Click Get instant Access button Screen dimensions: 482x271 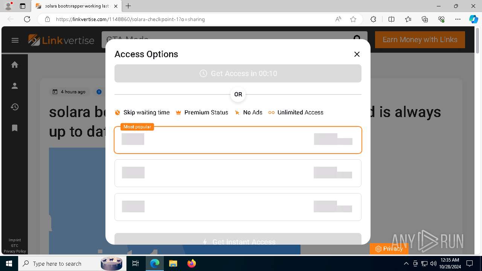click(x=238, y=239)
